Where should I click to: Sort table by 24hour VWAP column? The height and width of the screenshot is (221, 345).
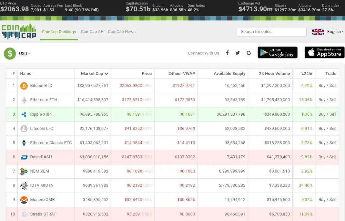tap(182, 74)
